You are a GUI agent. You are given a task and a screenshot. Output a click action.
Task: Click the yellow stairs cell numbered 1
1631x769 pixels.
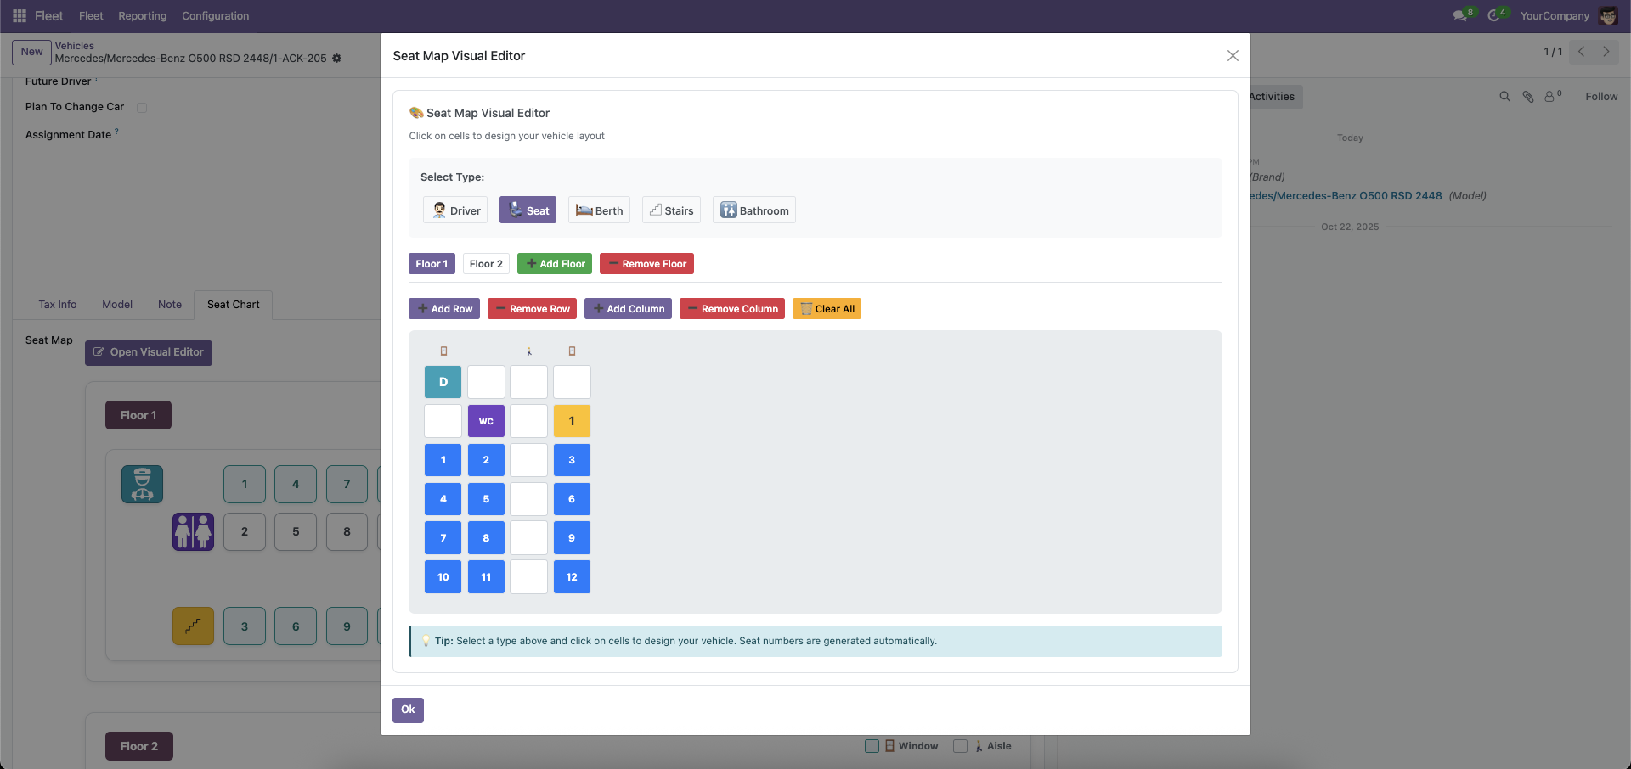[572, 421]
